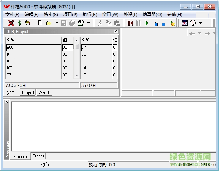Image resolution: width=219 pixels, height=171 pixels.
Task: Click the ACC: E0H address label
Action: coord(42,85)
